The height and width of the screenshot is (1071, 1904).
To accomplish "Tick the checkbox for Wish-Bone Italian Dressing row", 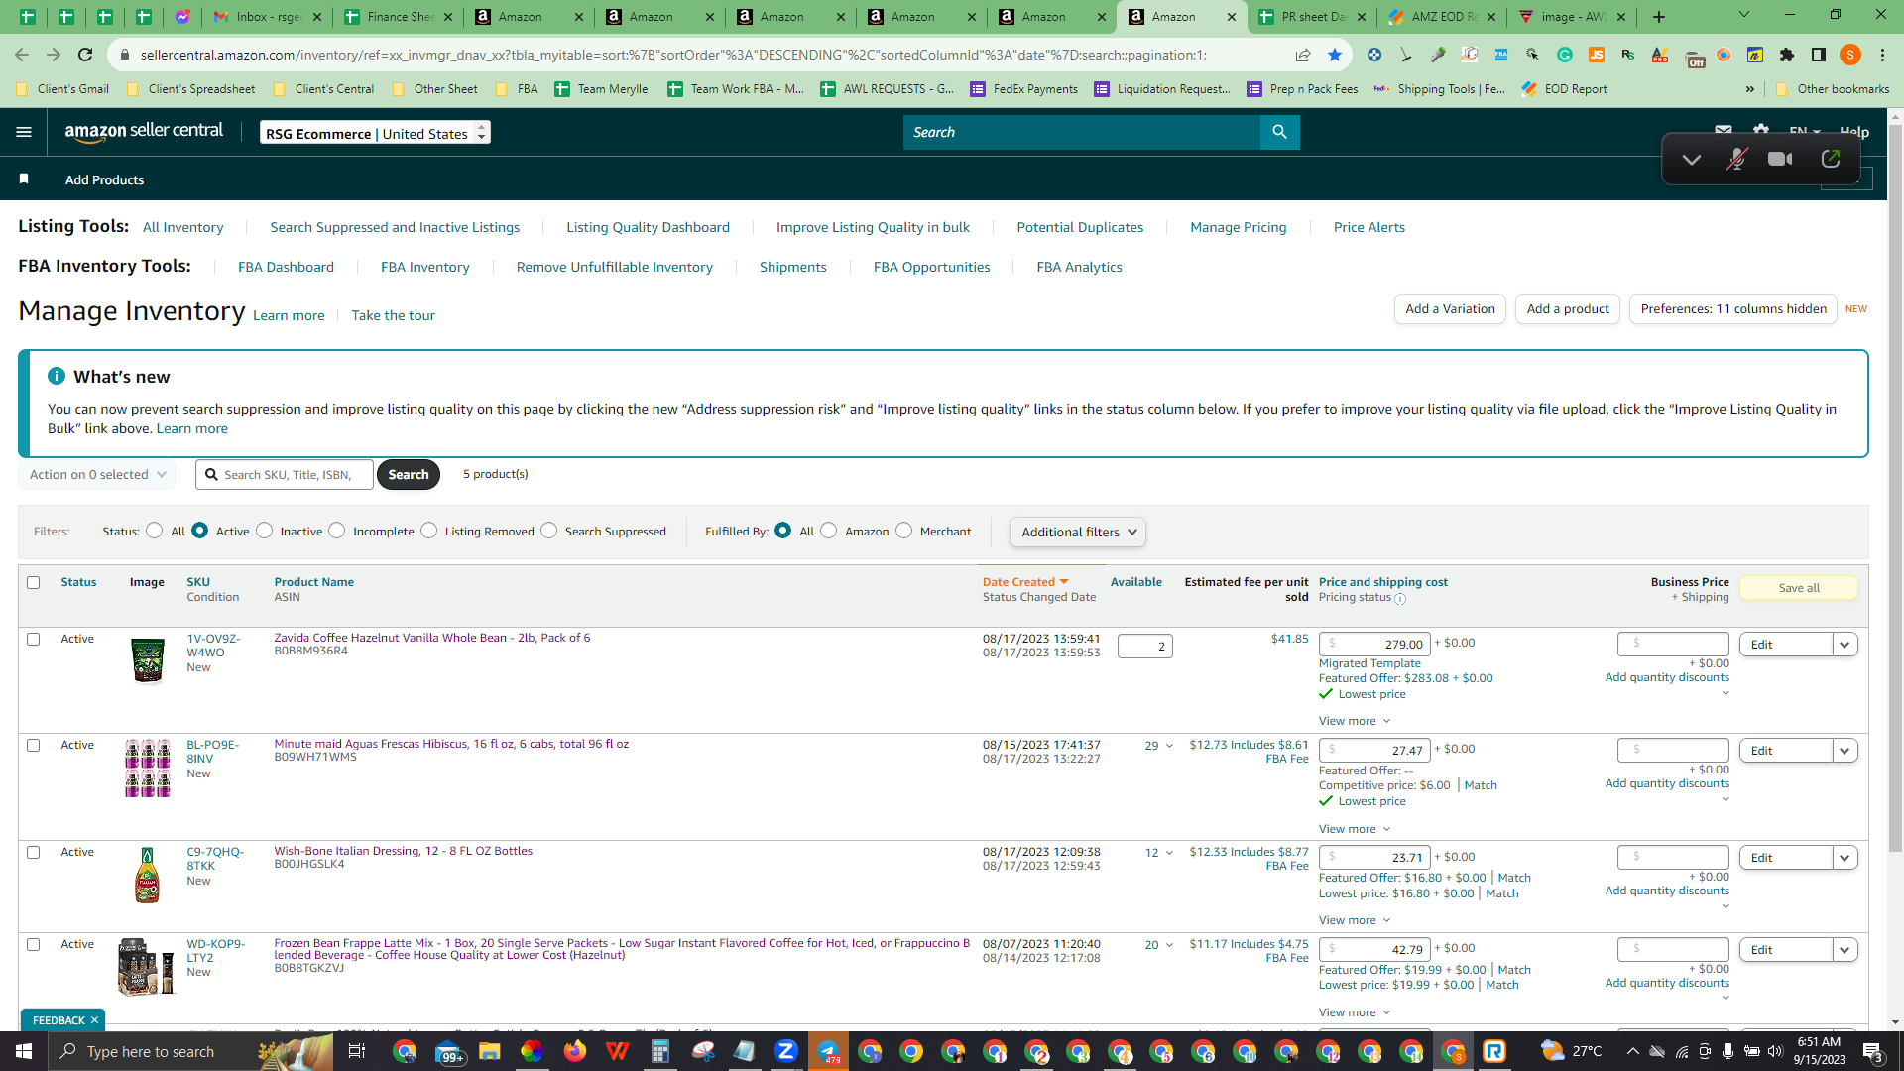I will tap(34, 852).
